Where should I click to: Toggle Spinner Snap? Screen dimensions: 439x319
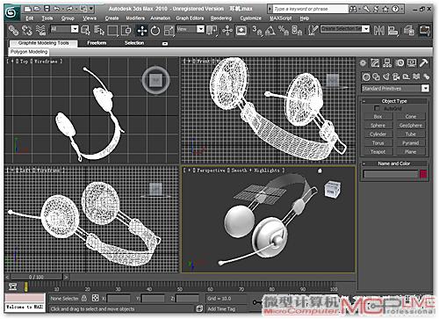pyautogui.click(x=297, y=30)
